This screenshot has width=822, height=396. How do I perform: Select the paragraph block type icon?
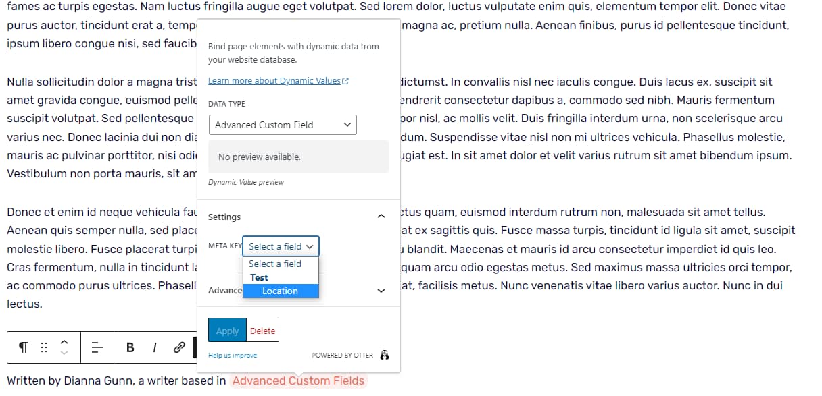coord(22,347)
